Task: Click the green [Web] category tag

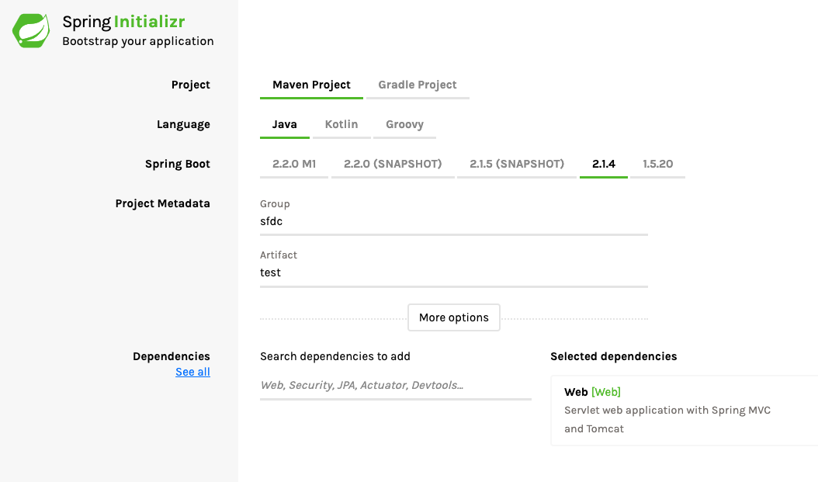Action: [605, 392]
